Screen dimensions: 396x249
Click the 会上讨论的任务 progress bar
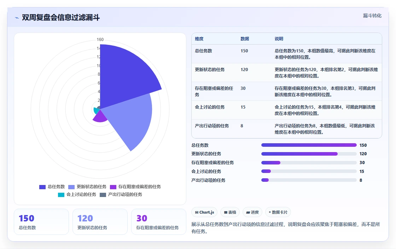click(309, 171)
